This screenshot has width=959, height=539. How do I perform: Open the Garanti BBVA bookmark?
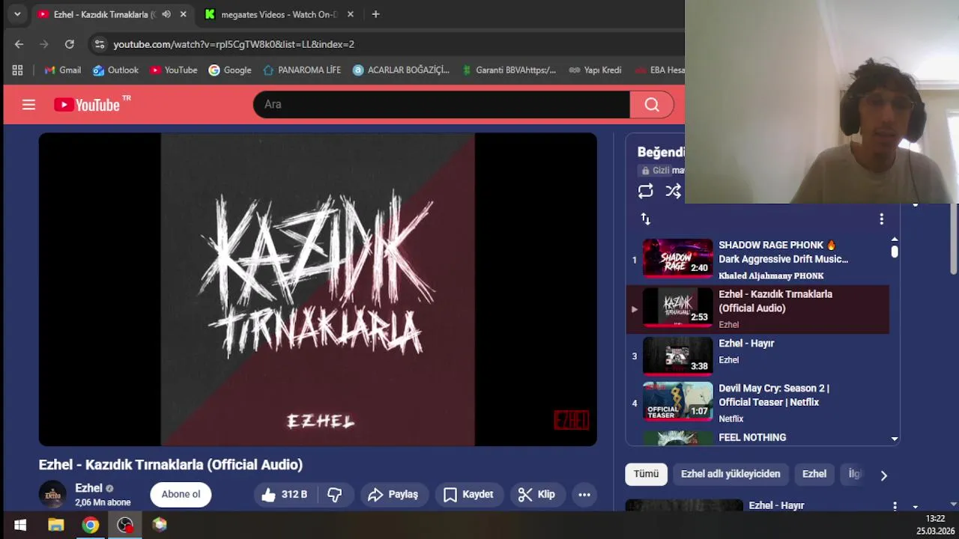(508, 70)
